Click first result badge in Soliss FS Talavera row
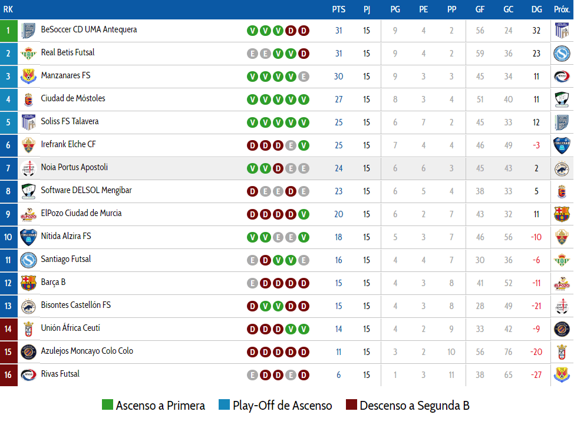Screen dimensions: 574x428 pyautogui.click(x=252, y=122)
